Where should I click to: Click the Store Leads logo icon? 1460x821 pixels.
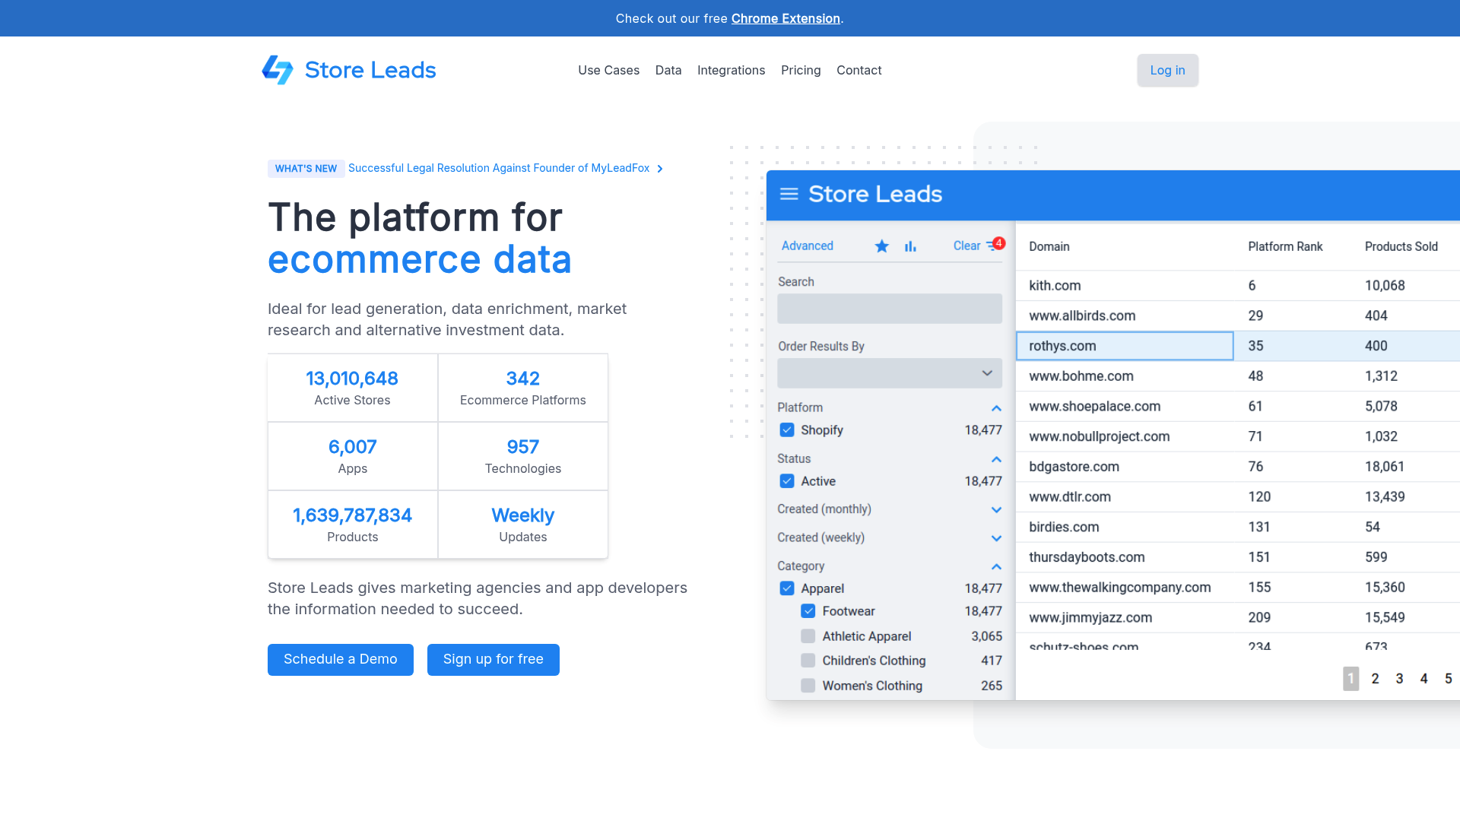tap(277, 70)
